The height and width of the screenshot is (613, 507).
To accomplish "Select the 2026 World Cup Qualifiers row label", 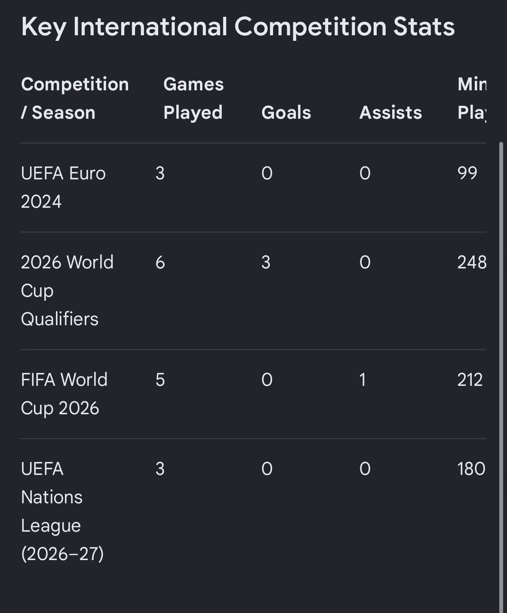I will pos(67,291).
